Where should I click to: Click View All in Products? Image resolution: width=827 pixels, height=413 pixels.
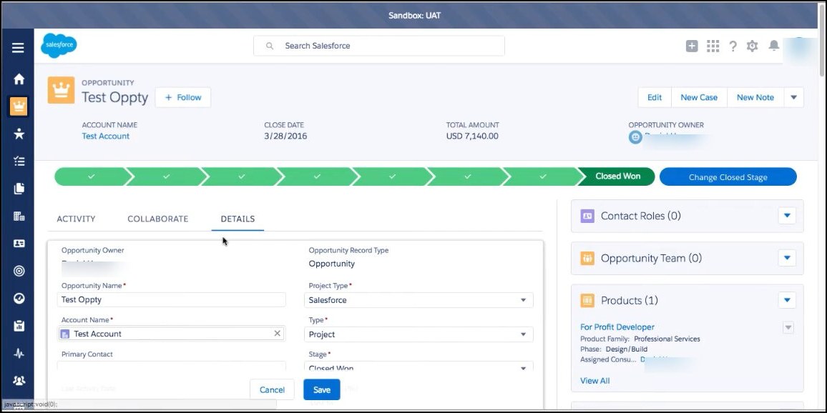595,381
